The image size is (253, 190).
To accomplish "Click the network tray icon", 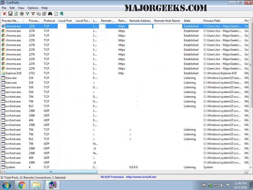I will coord(216,185).
